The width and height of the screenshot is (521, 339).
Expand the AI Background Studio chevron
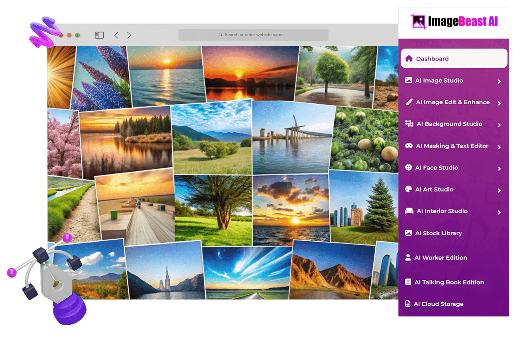[x=499, y=125]
